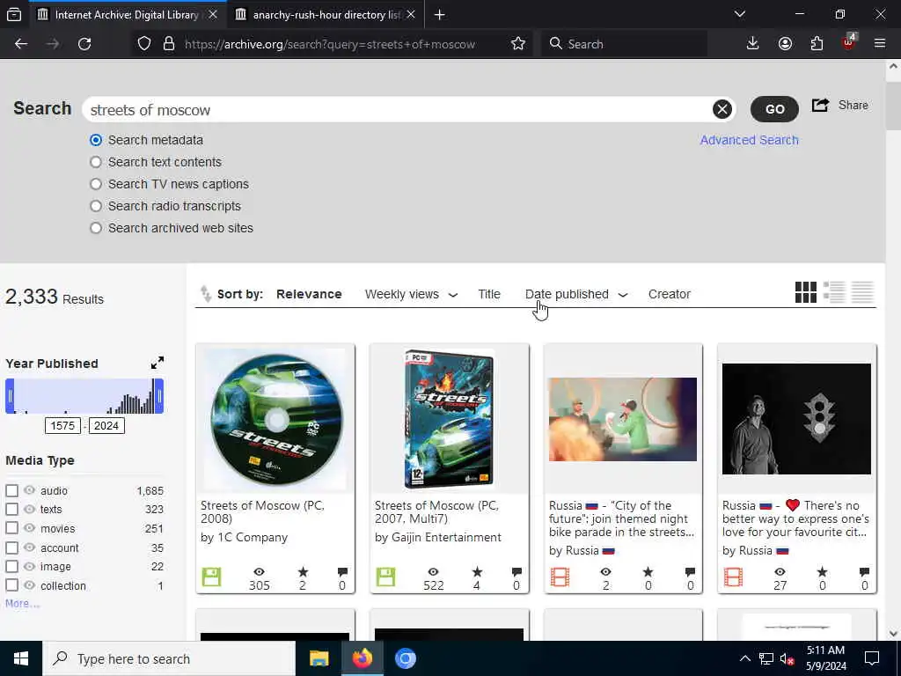Open the notifications center icon
The width and height of the screenshot is (901, 676).
tap(872, 658)
